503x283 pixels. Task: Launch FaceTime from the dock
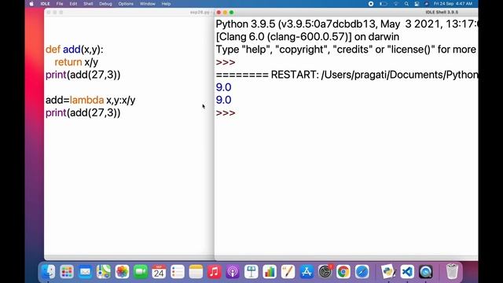141,272
